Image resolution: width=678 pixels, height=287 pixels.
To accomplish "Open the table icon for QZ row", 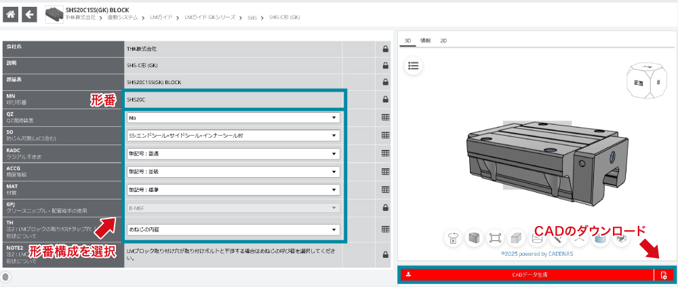I will (385, 117).
